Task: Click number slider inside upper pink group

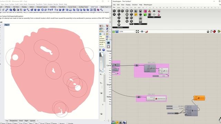Action: coord(160,76)
